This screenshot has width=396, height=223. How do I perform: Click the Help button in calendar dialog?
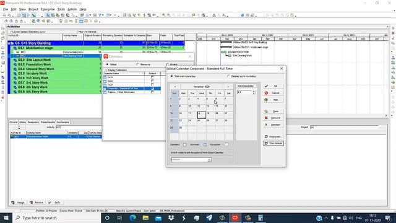pyautogui.click(x=273, y=100)
